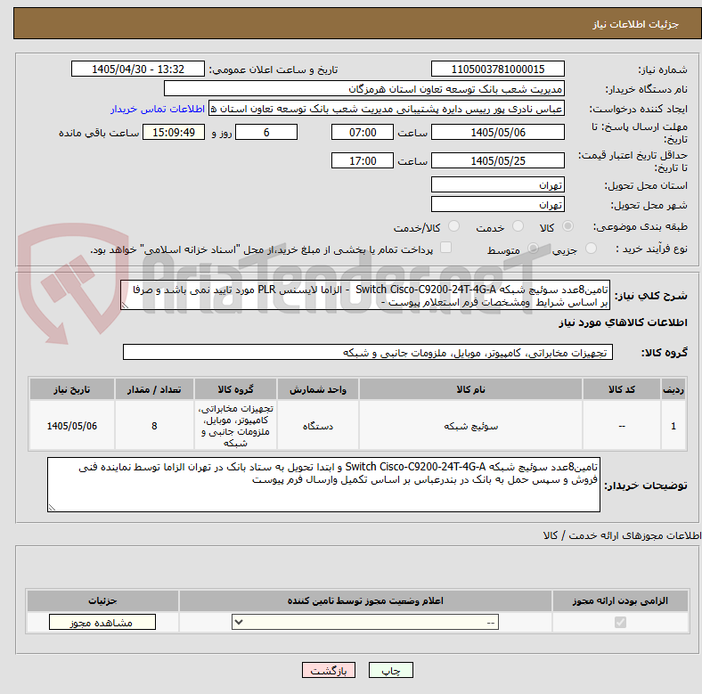
Task: Click the واحد شمارش column header
Action: (x=318, y=389)
